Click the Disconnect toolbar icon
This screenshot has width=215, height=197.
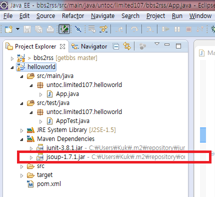200,29
